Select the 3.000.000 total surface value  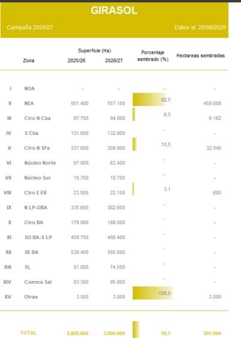point(114,333)
